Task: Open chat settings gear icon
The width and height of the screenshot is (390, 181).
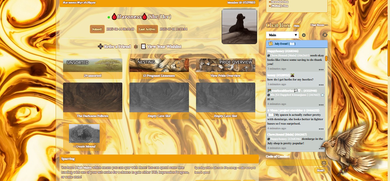Action: (304, 35)
